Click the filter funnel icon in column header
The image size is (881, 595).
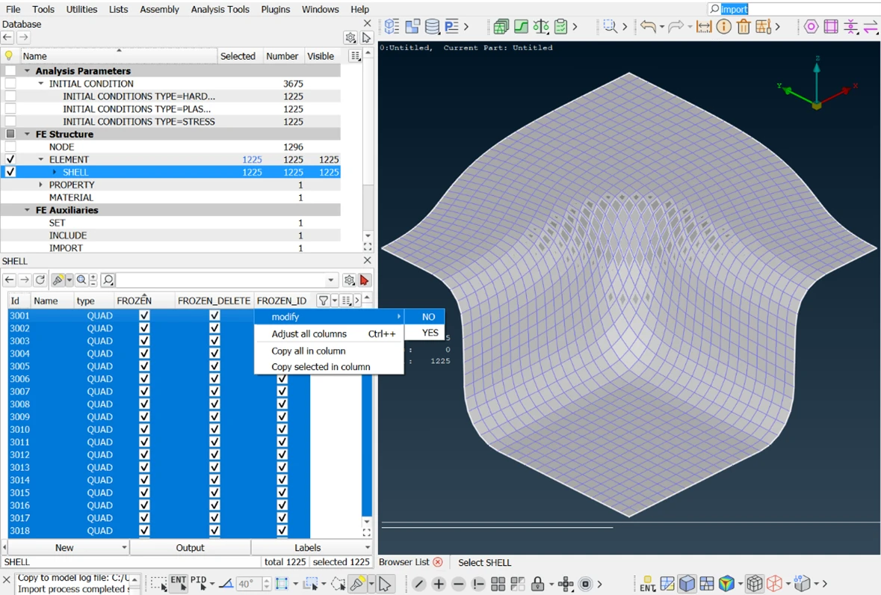323,300
